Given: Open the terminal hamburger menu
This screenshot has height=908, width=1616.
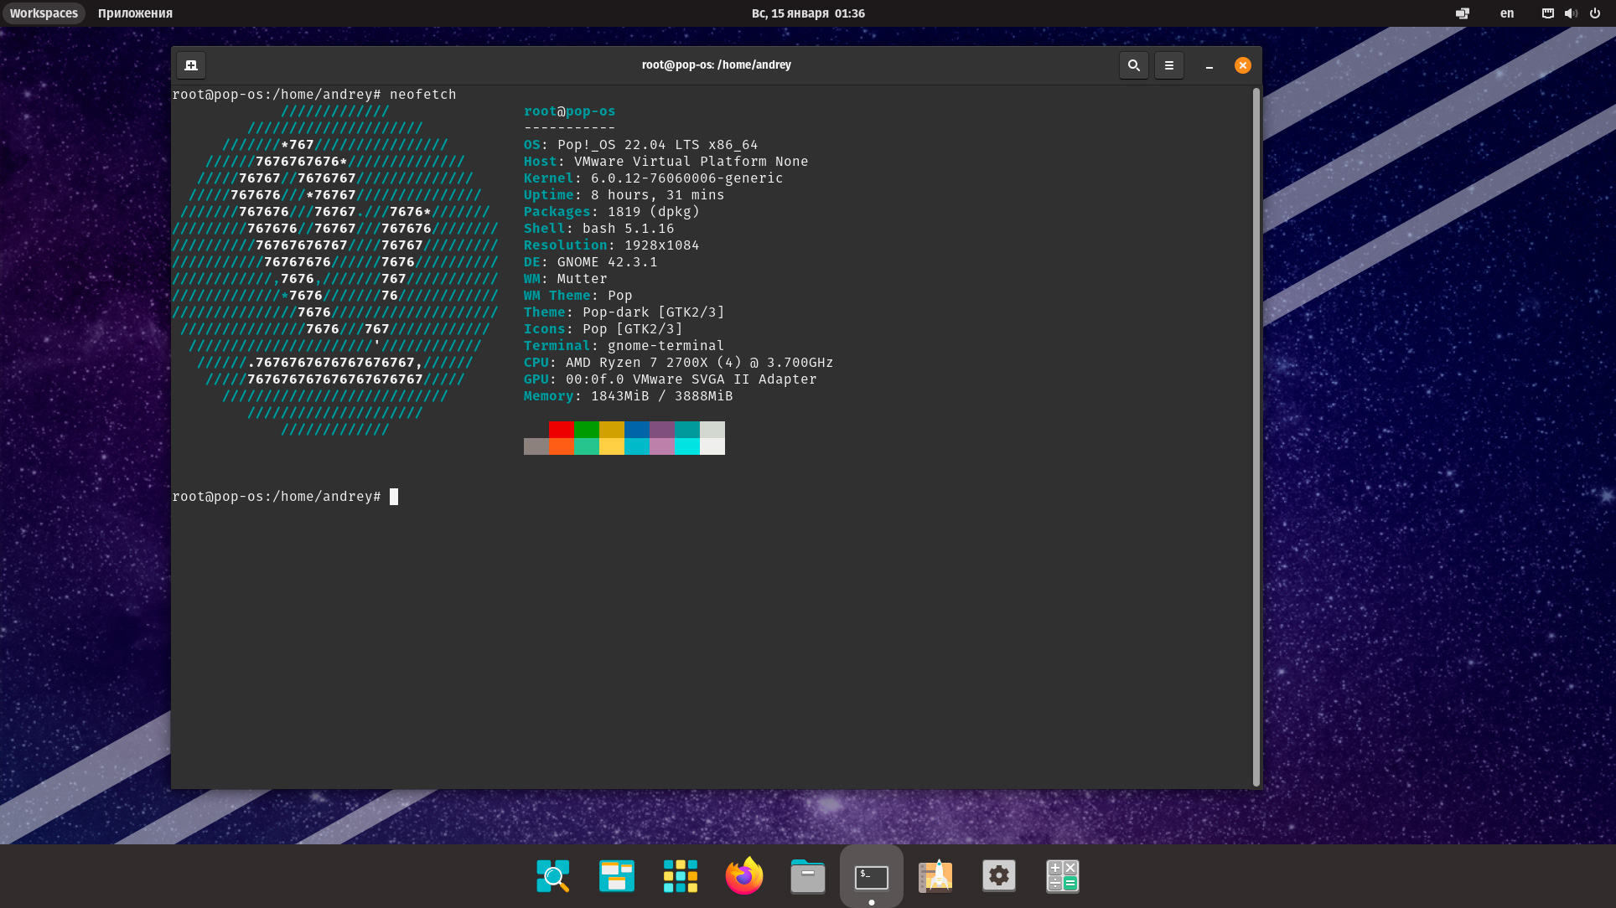Looking at the screenshot, I should (1168, 65).
